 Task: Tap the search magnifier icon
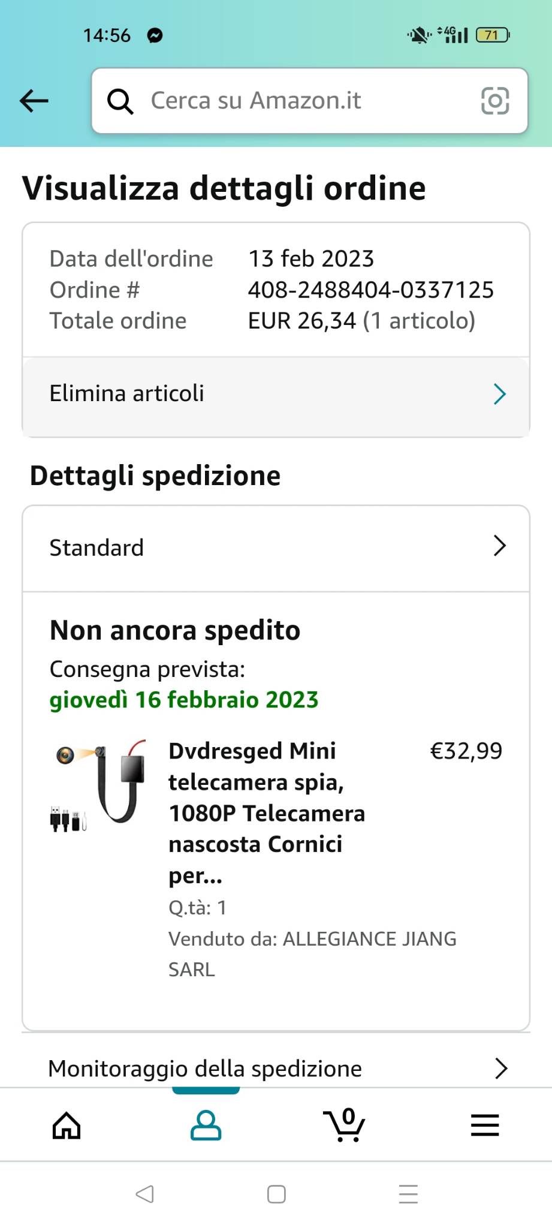point(120,101)
